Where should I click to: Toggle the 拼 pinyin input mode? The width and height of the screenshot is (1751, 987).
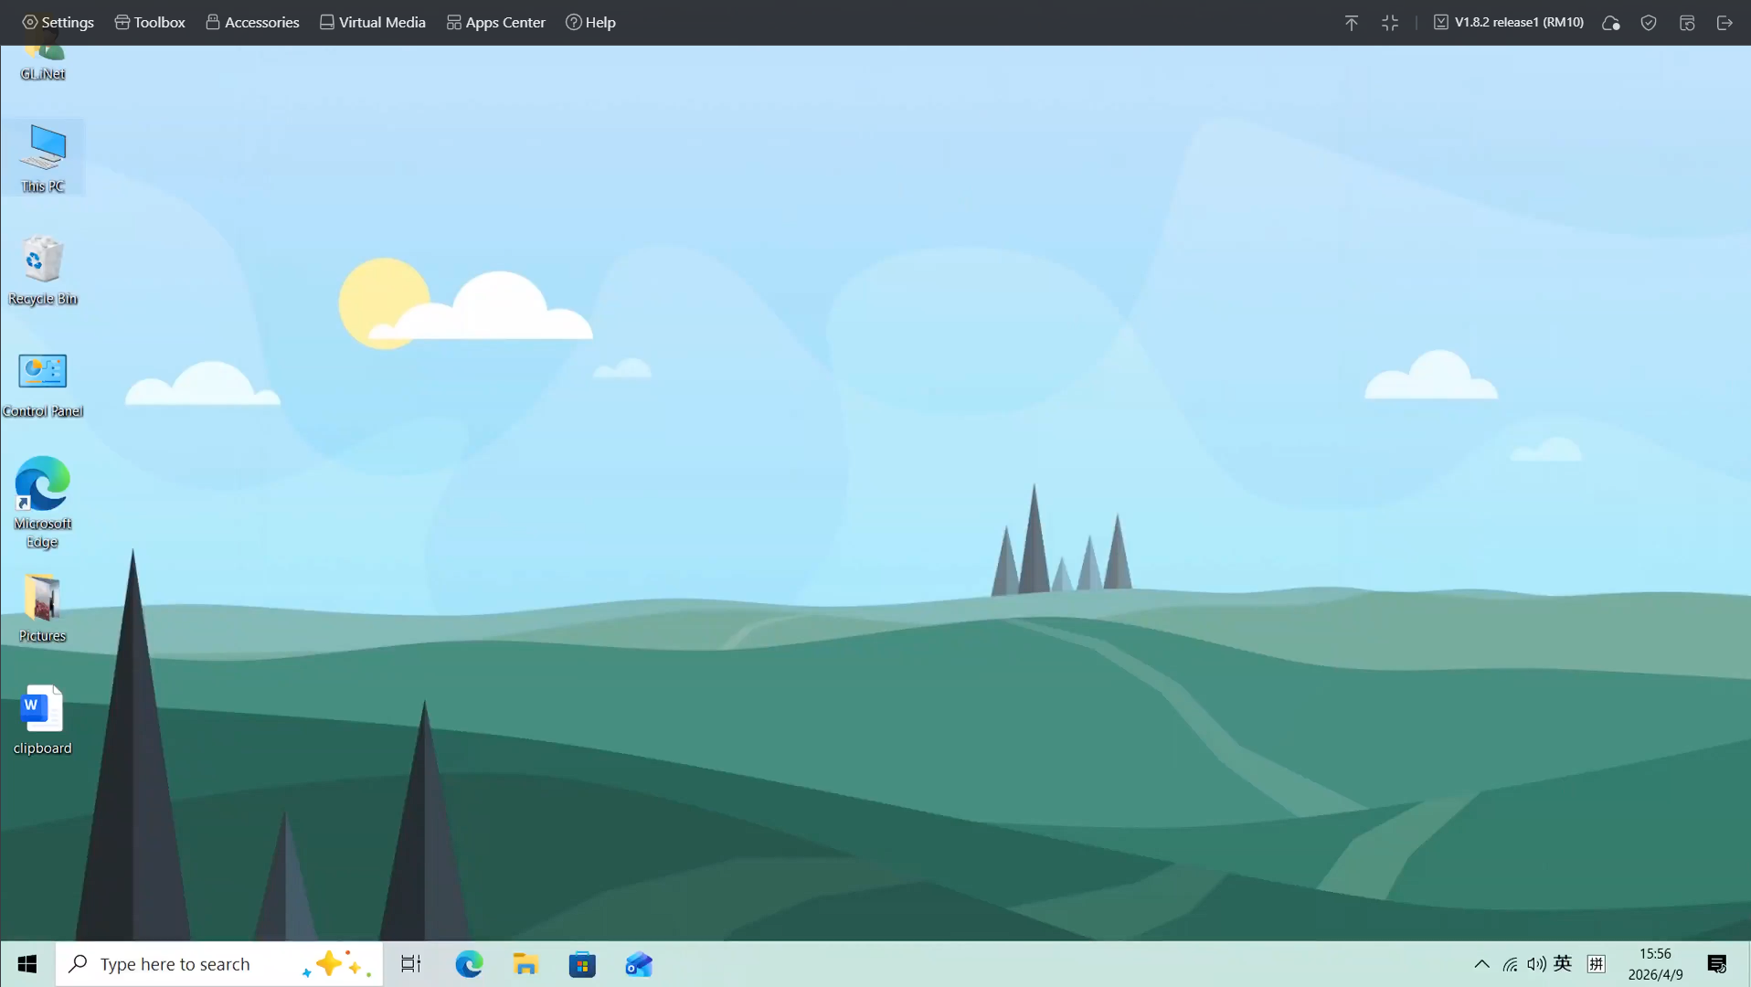[1597, 964]
